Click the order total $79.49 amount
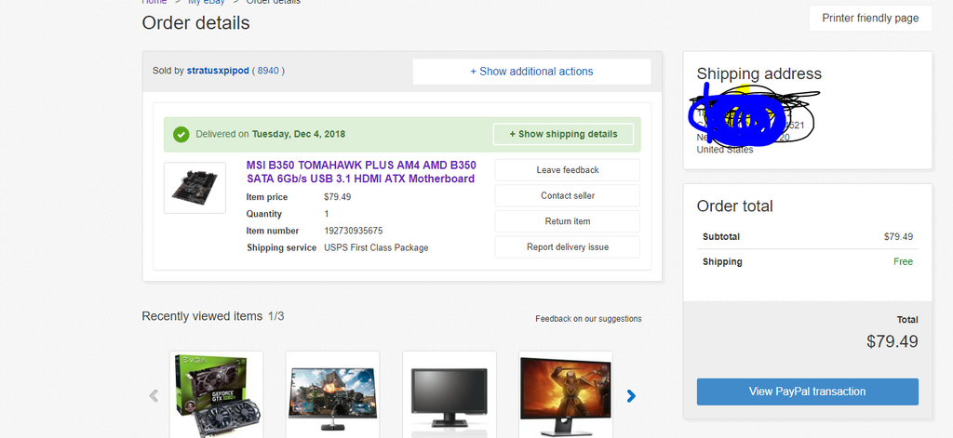The height and width of the screenshot is (438, 953). (893, 341)
